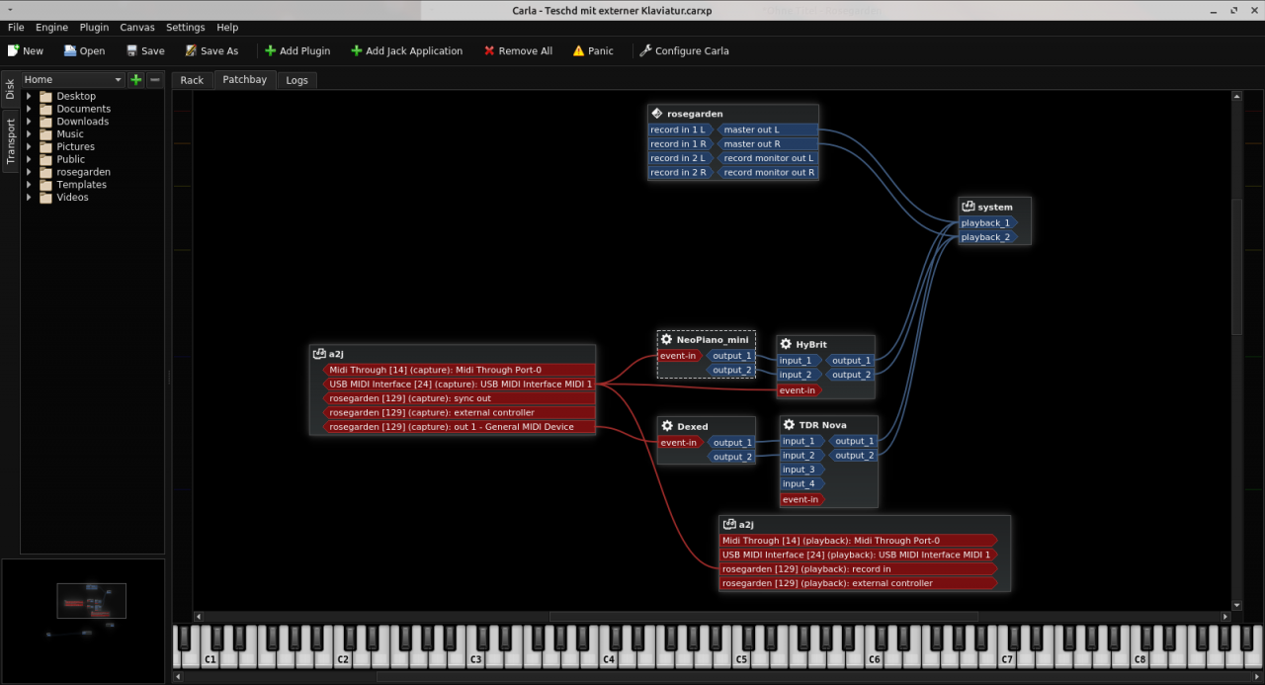Click the Desktop folder icon
1265x685 pixels.
pos(45,96)
